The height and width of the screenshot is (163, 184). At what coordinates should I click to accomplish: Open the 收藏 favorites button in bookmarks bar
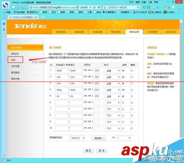coord(7,12)
